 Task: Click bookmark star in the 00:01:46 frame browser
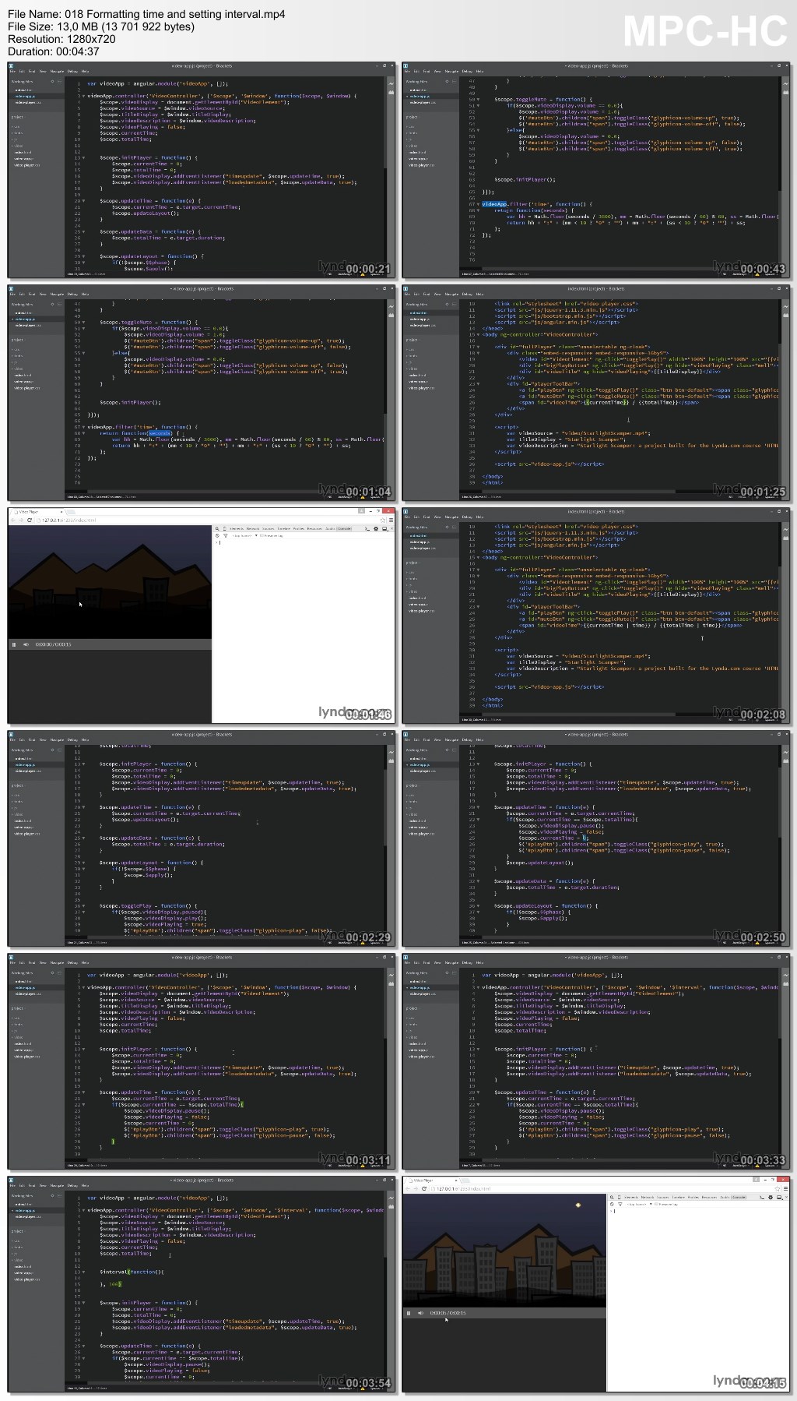[x=383, y=520]
